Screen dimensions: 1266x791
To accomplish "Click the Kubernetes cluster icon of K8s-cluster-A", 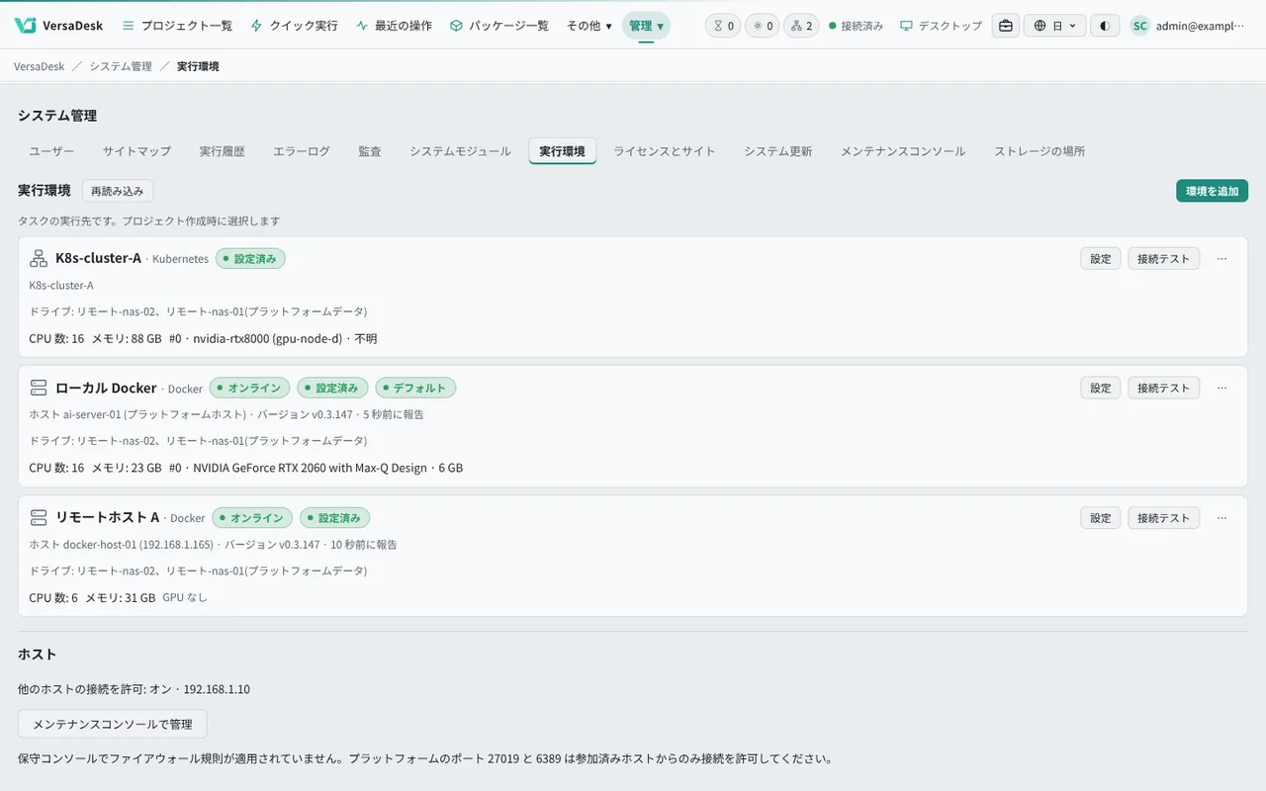I will (39, 258).
